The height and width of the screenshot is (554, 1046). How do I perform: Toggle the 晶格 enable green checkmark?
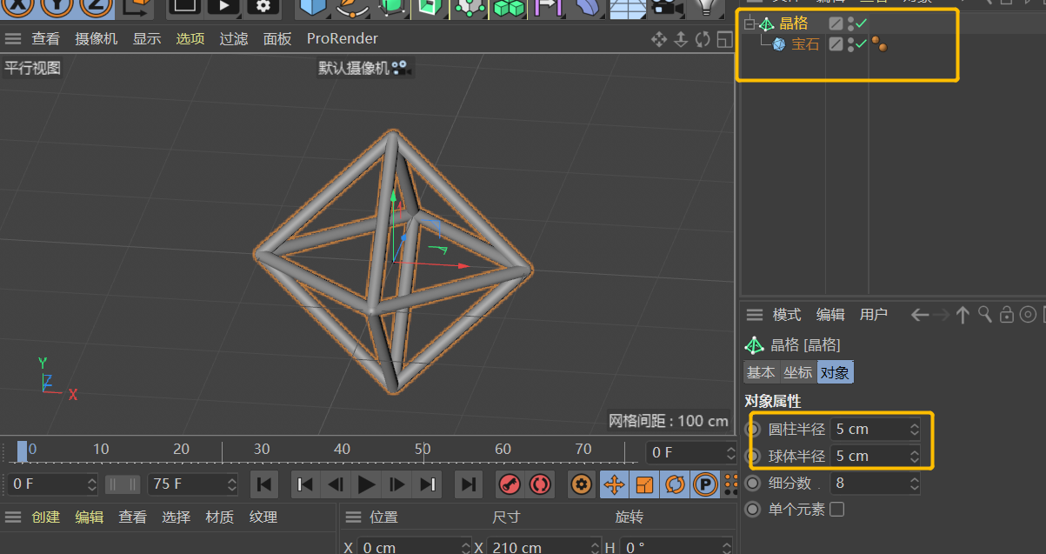[x=862, y=23]
